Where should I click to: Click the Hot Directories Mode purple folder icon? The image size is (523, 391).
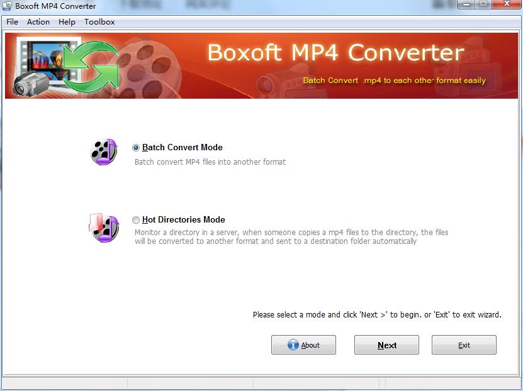(103, 226)
